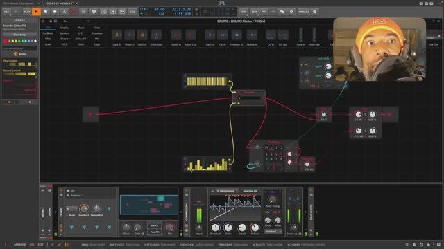444x249 pixels.
Task: Toggle the module Active button
Action: [19, 54]
